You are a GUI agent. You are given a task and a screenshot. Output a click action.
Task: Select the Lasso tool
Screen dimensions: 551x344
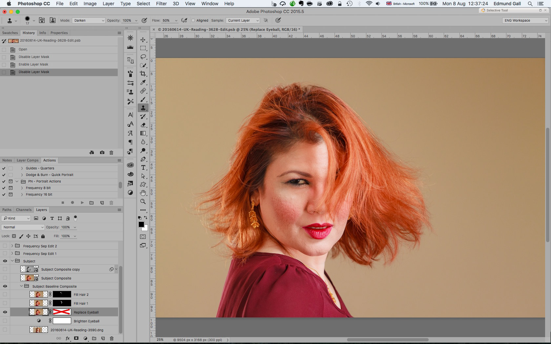tap(143, 57)
